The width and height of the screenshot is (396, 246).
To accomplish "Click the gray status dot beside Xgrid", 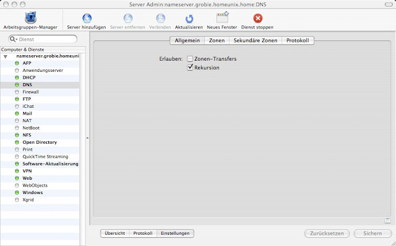I will click(17, 200).
